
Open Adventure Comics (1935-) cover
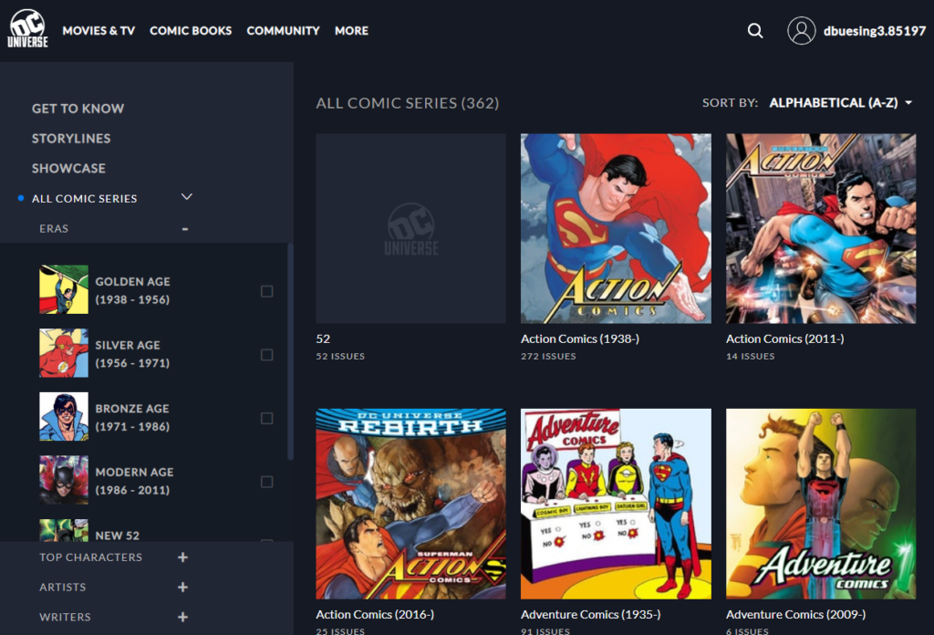tap(616, 504)
